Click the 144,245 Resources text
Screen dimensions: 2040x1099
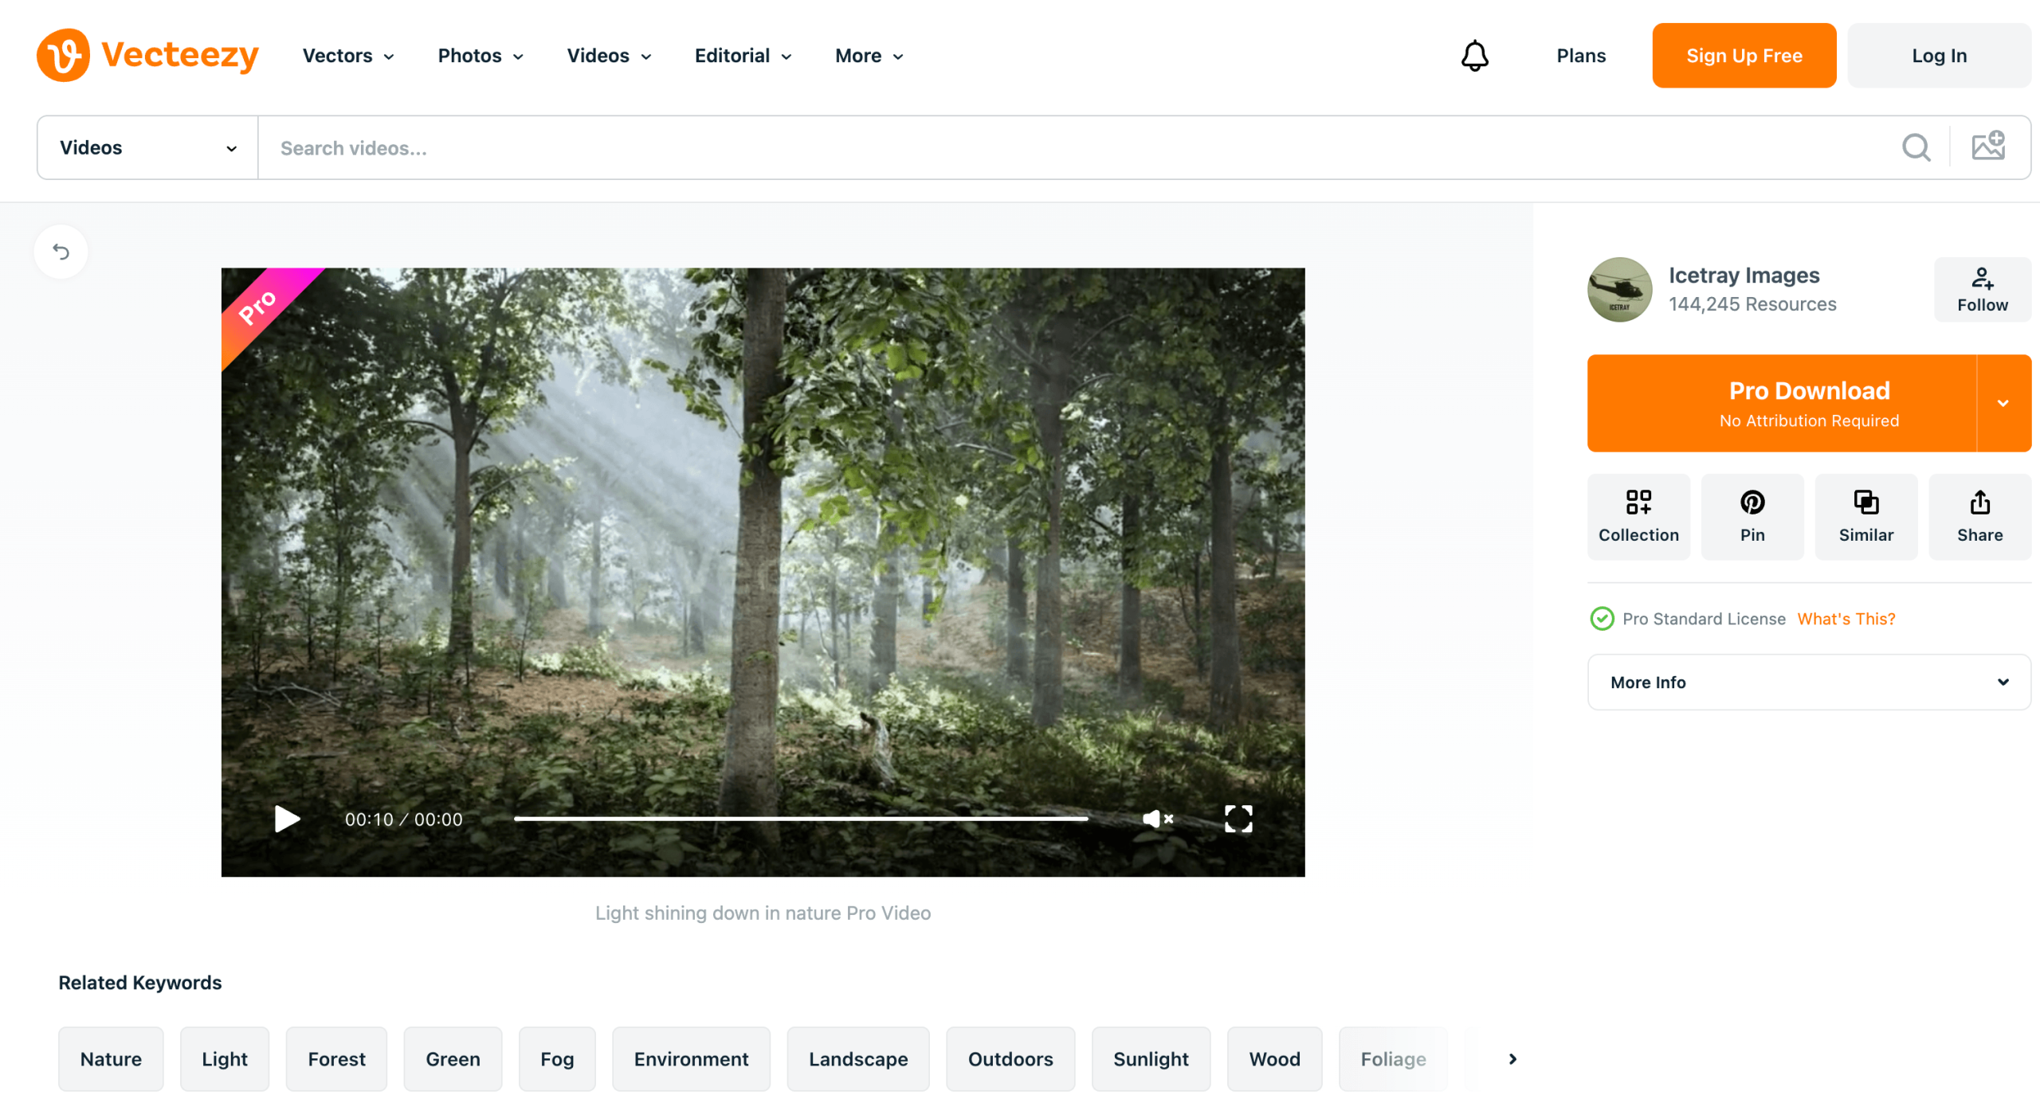point(1752,304)
